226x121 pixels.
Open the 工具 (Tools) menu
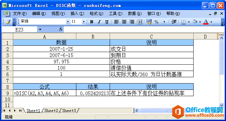coord(116,14)
